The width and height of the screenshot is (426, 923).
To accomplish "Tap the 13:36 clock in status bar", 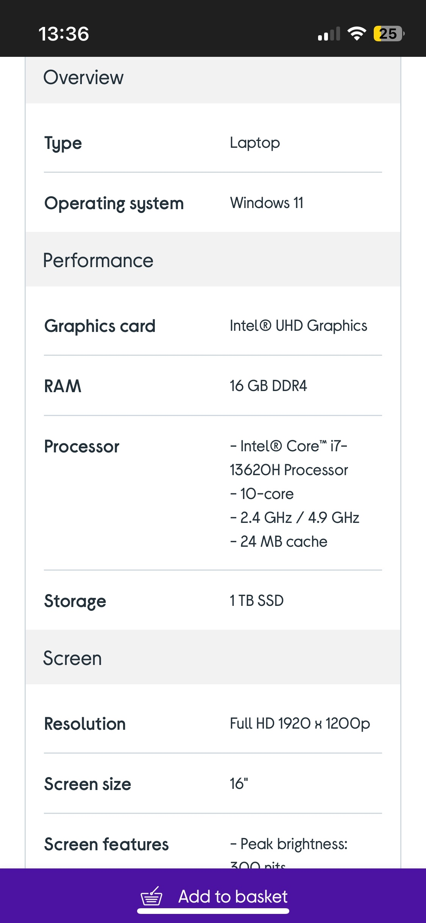I will (x=64, y=34).
